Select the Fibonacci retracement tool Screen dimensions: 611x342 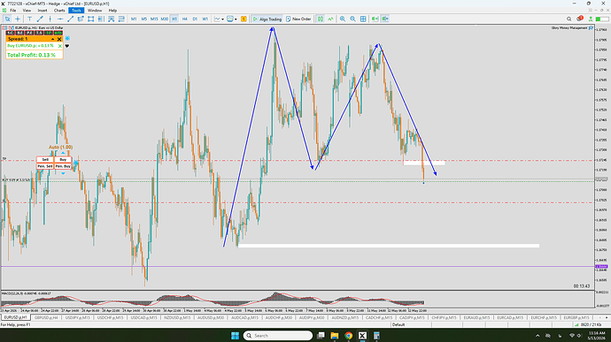click(81, 19)
